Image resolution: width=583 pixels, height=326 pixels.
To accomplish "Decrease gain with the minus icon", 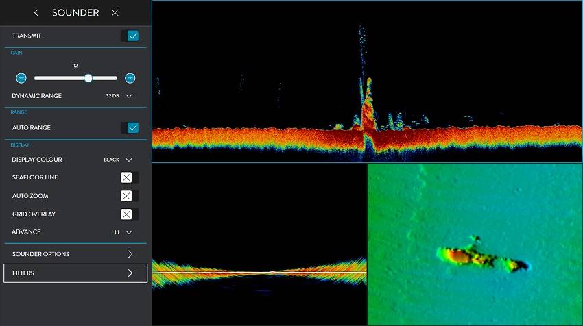I will (21, 78).
